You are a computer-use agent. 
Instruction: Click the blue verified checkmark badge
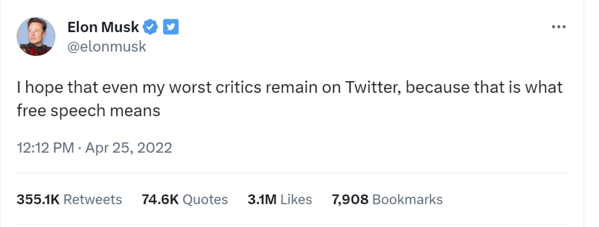[150, 27]
